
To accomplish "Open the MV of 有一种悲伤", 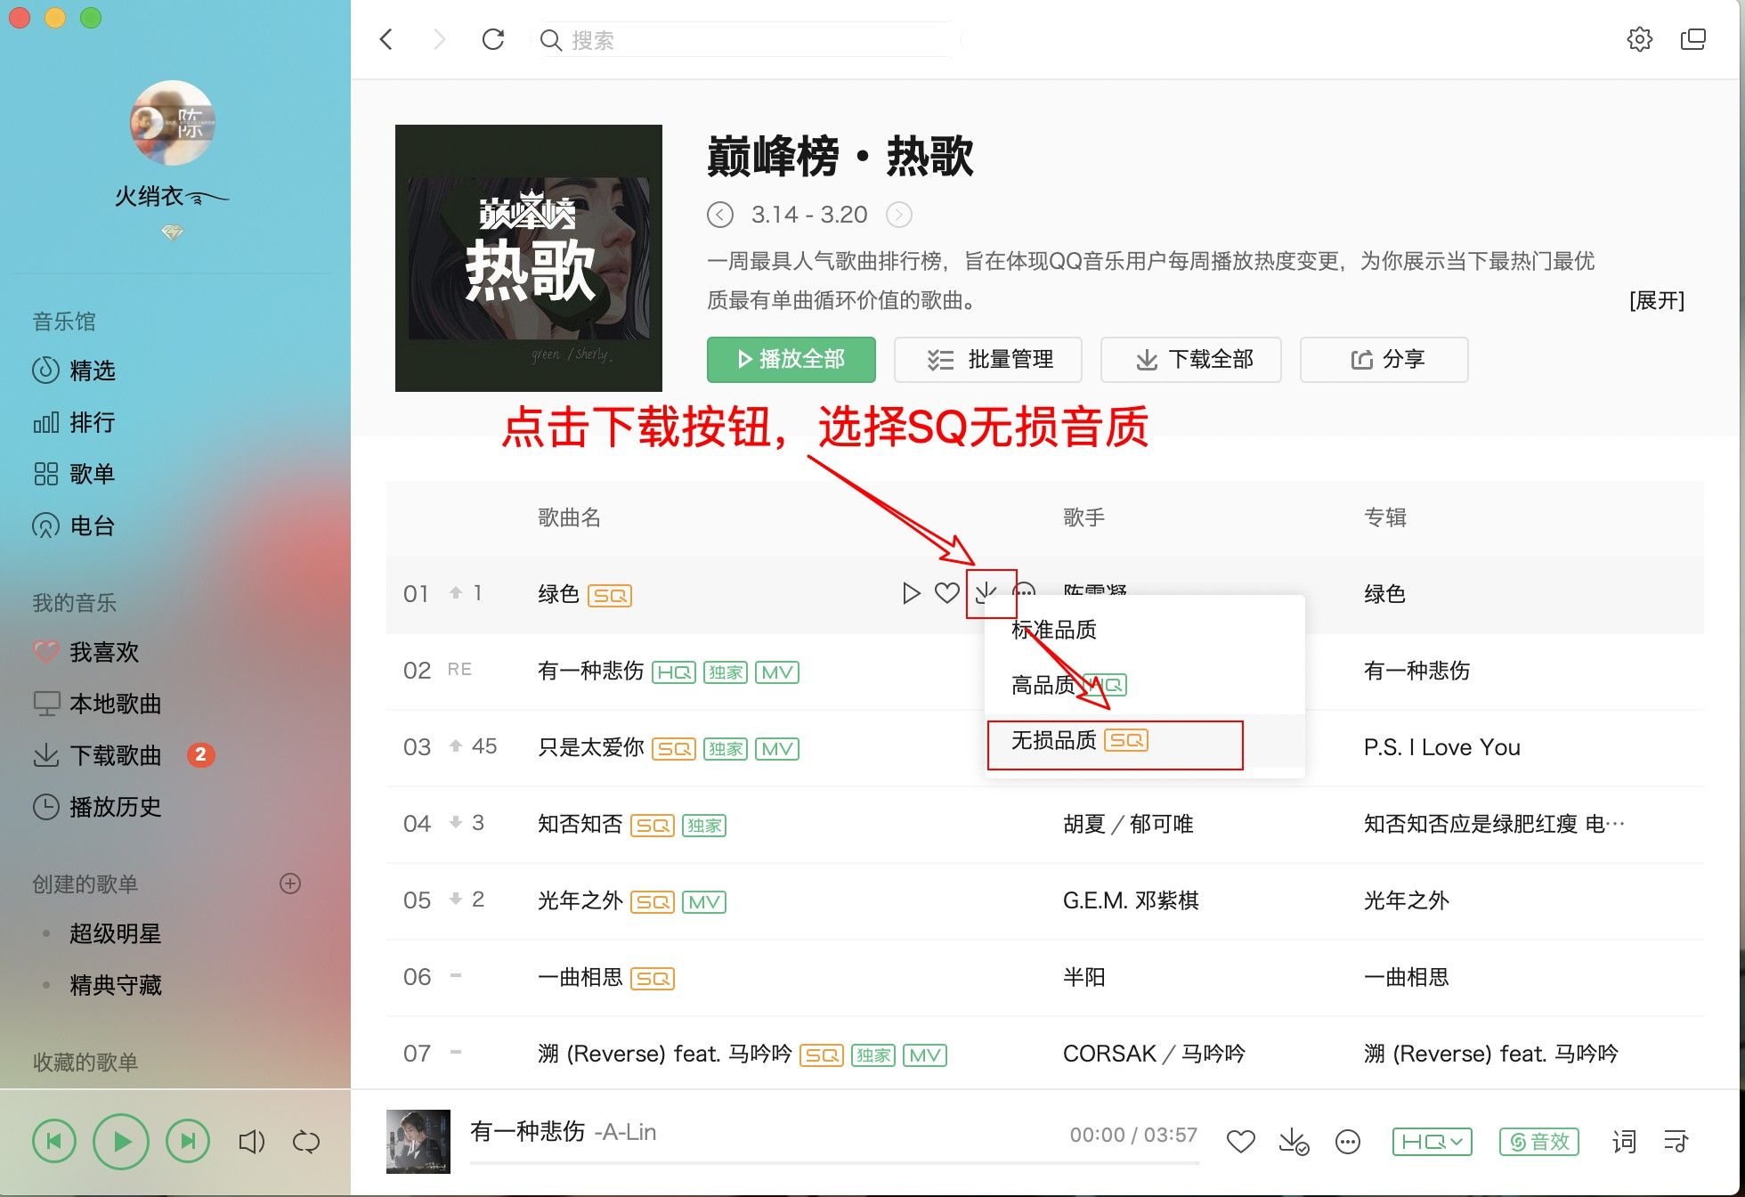I will [x=777, y=672].
